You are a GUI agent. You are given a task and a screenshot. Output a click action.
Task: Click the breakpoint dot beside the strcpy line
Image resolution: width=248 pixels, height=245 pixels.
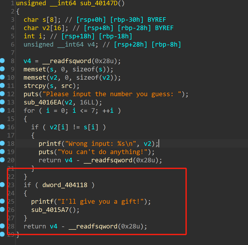(2, 86)
